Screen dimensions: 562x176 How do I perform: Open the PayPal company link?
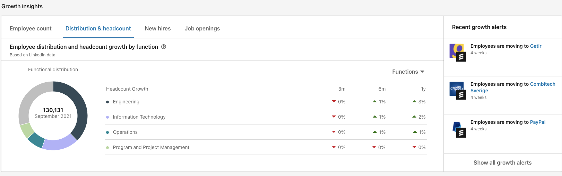[x=538, y=122]
